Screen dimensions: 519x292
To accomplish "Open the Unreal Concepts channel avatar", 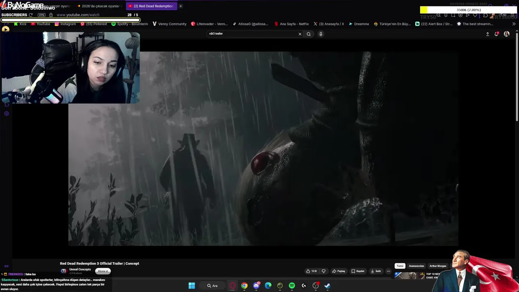I will 64,271.
